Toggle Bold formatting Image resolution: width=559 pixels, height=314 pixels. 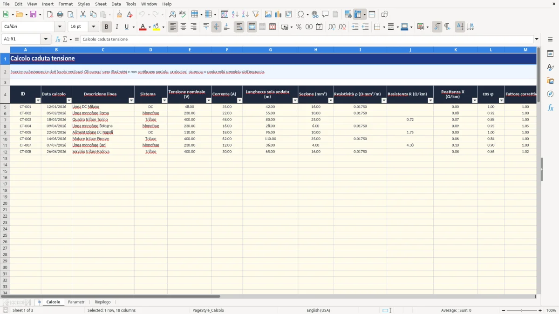[107, 27]
